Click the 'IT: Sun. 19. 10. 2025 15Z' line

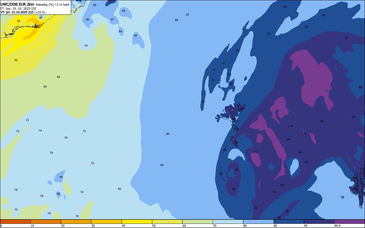[19, 8]
